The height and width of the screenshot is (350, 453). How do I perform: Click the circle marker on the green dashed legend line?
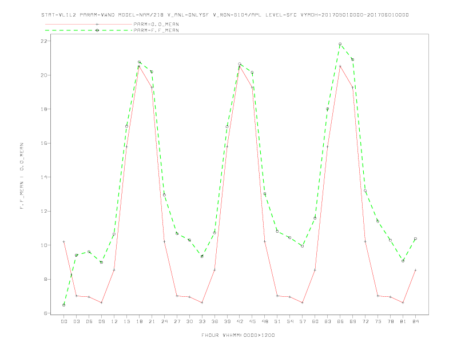(97, 30)
